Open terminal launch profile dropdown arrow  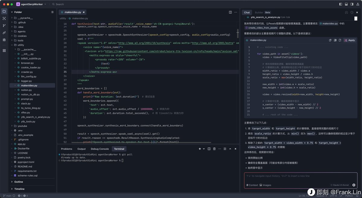coord(204,149)
